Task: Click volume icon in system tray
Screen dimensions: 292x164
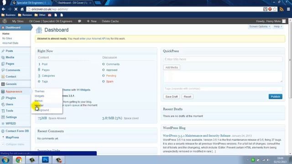Action: coord(268,160)
